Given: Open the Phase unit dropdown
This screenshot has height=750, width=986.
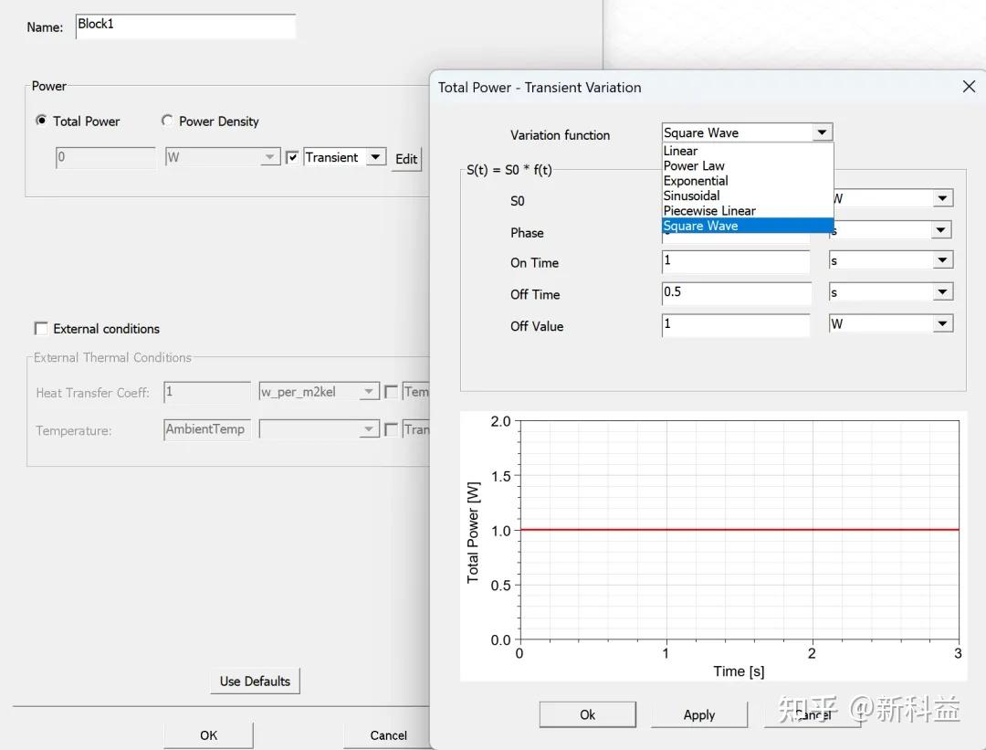Looking at the screenshot, I should 940,230.
